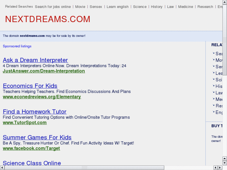Visit www.econedreviews.org/Elementary URL link

[x=42, y=97]
